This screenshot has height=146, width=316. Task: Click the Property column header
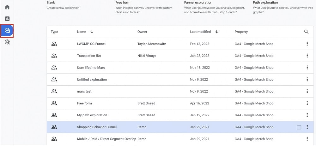coord(241,32)
